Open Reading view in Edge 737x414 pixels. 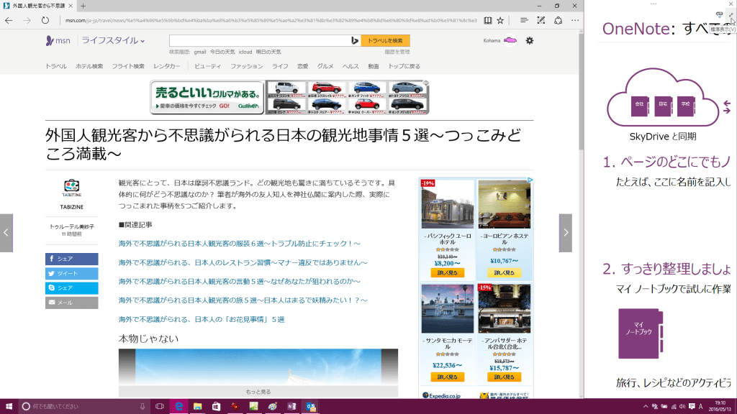tap(488, 20)
